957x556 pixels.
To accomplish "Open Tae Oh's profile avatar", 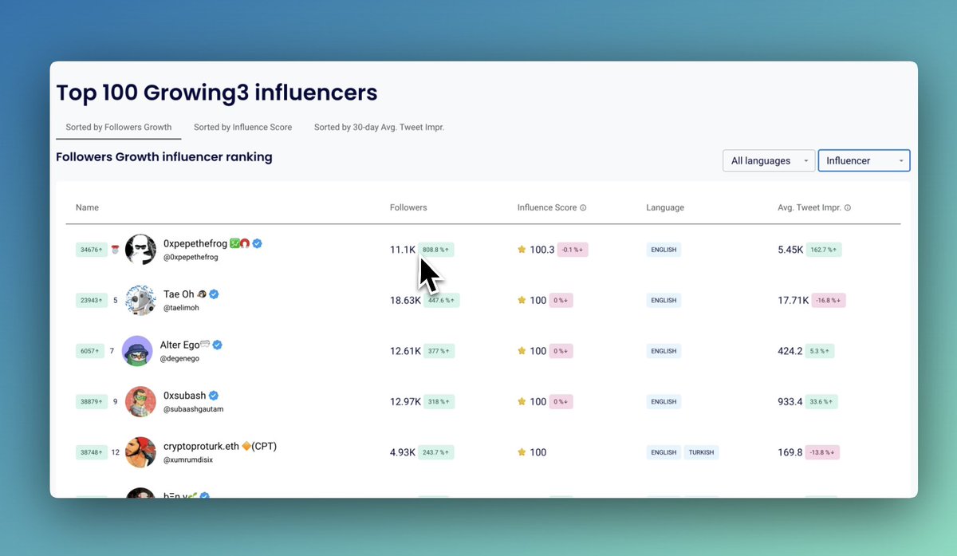I will 140,300.
